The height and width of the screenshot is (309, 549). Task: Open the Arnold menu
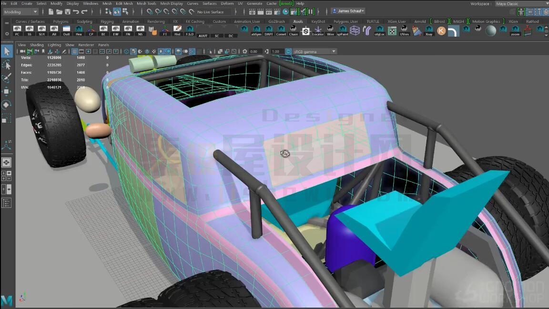click(x=286, y=3)
